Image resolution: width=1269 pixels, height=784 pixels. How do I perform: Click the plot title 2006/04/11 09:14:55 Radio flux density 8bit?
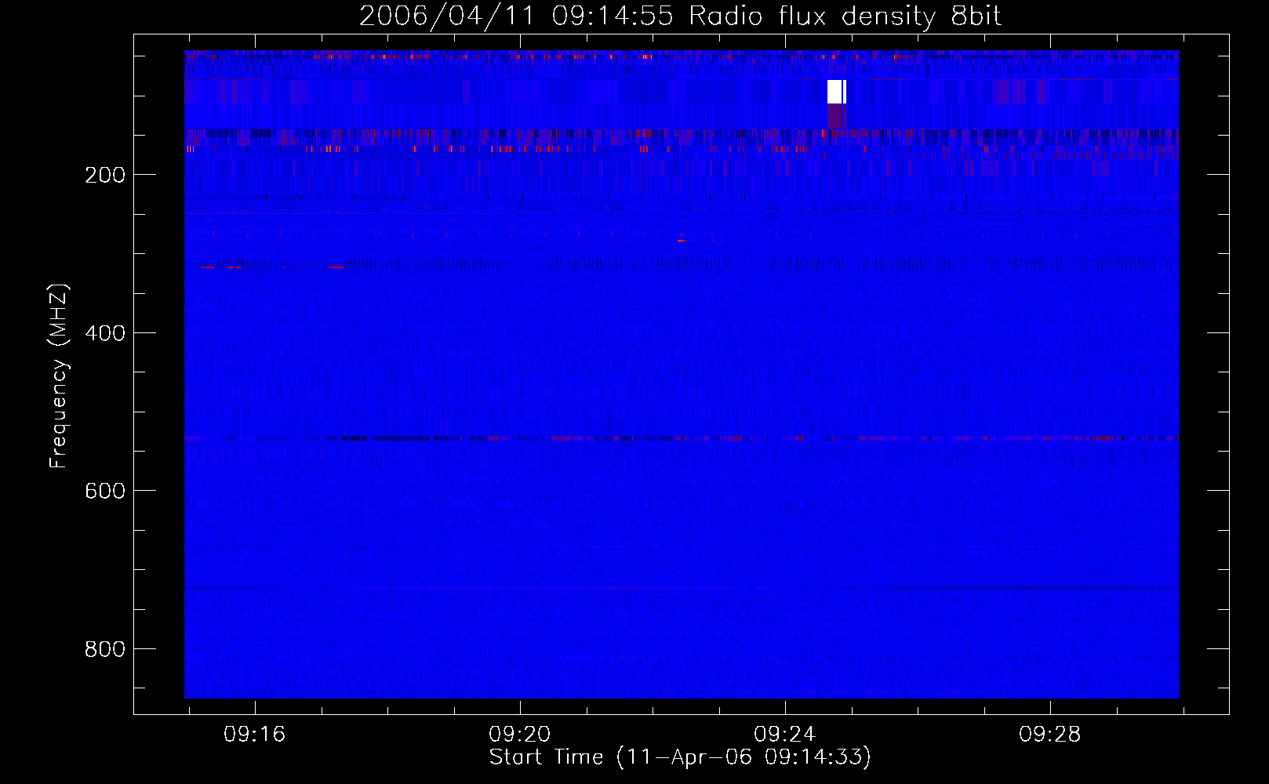680,16
